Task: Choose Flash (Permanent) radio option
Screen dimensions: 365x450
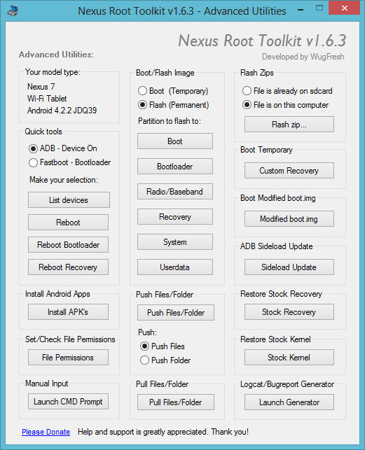Action: click(x=173, y=105)
